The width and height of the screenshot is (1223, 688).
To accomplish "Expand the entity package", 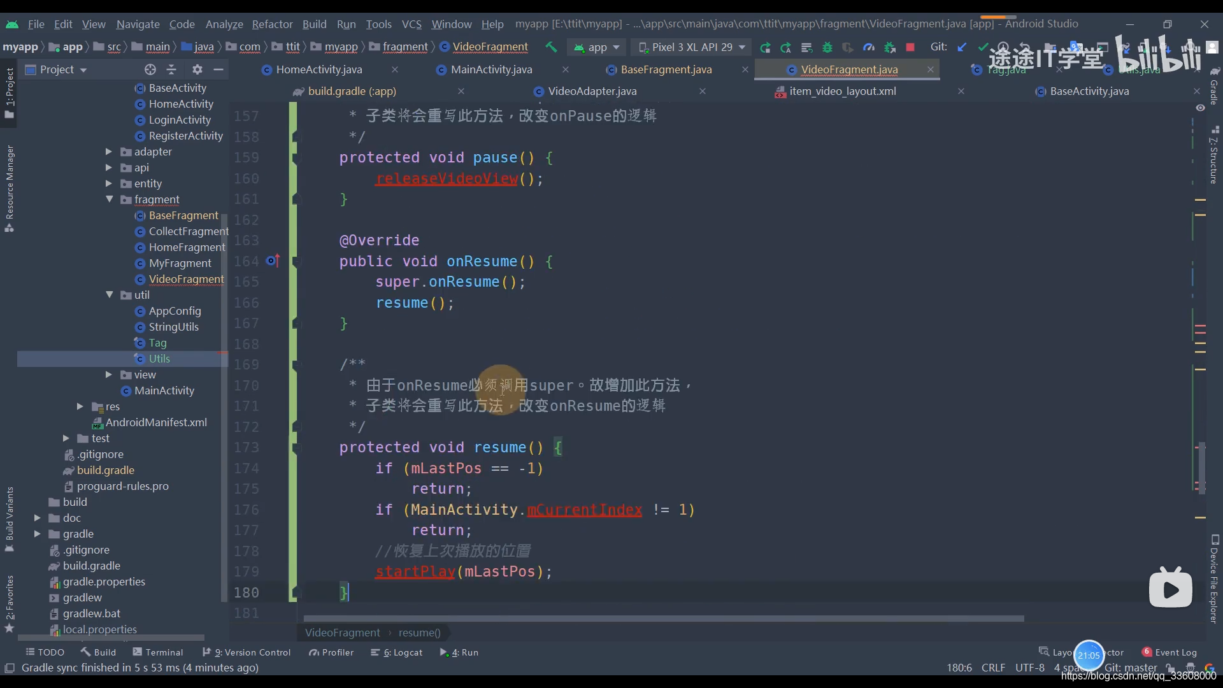I will [108, 183].
